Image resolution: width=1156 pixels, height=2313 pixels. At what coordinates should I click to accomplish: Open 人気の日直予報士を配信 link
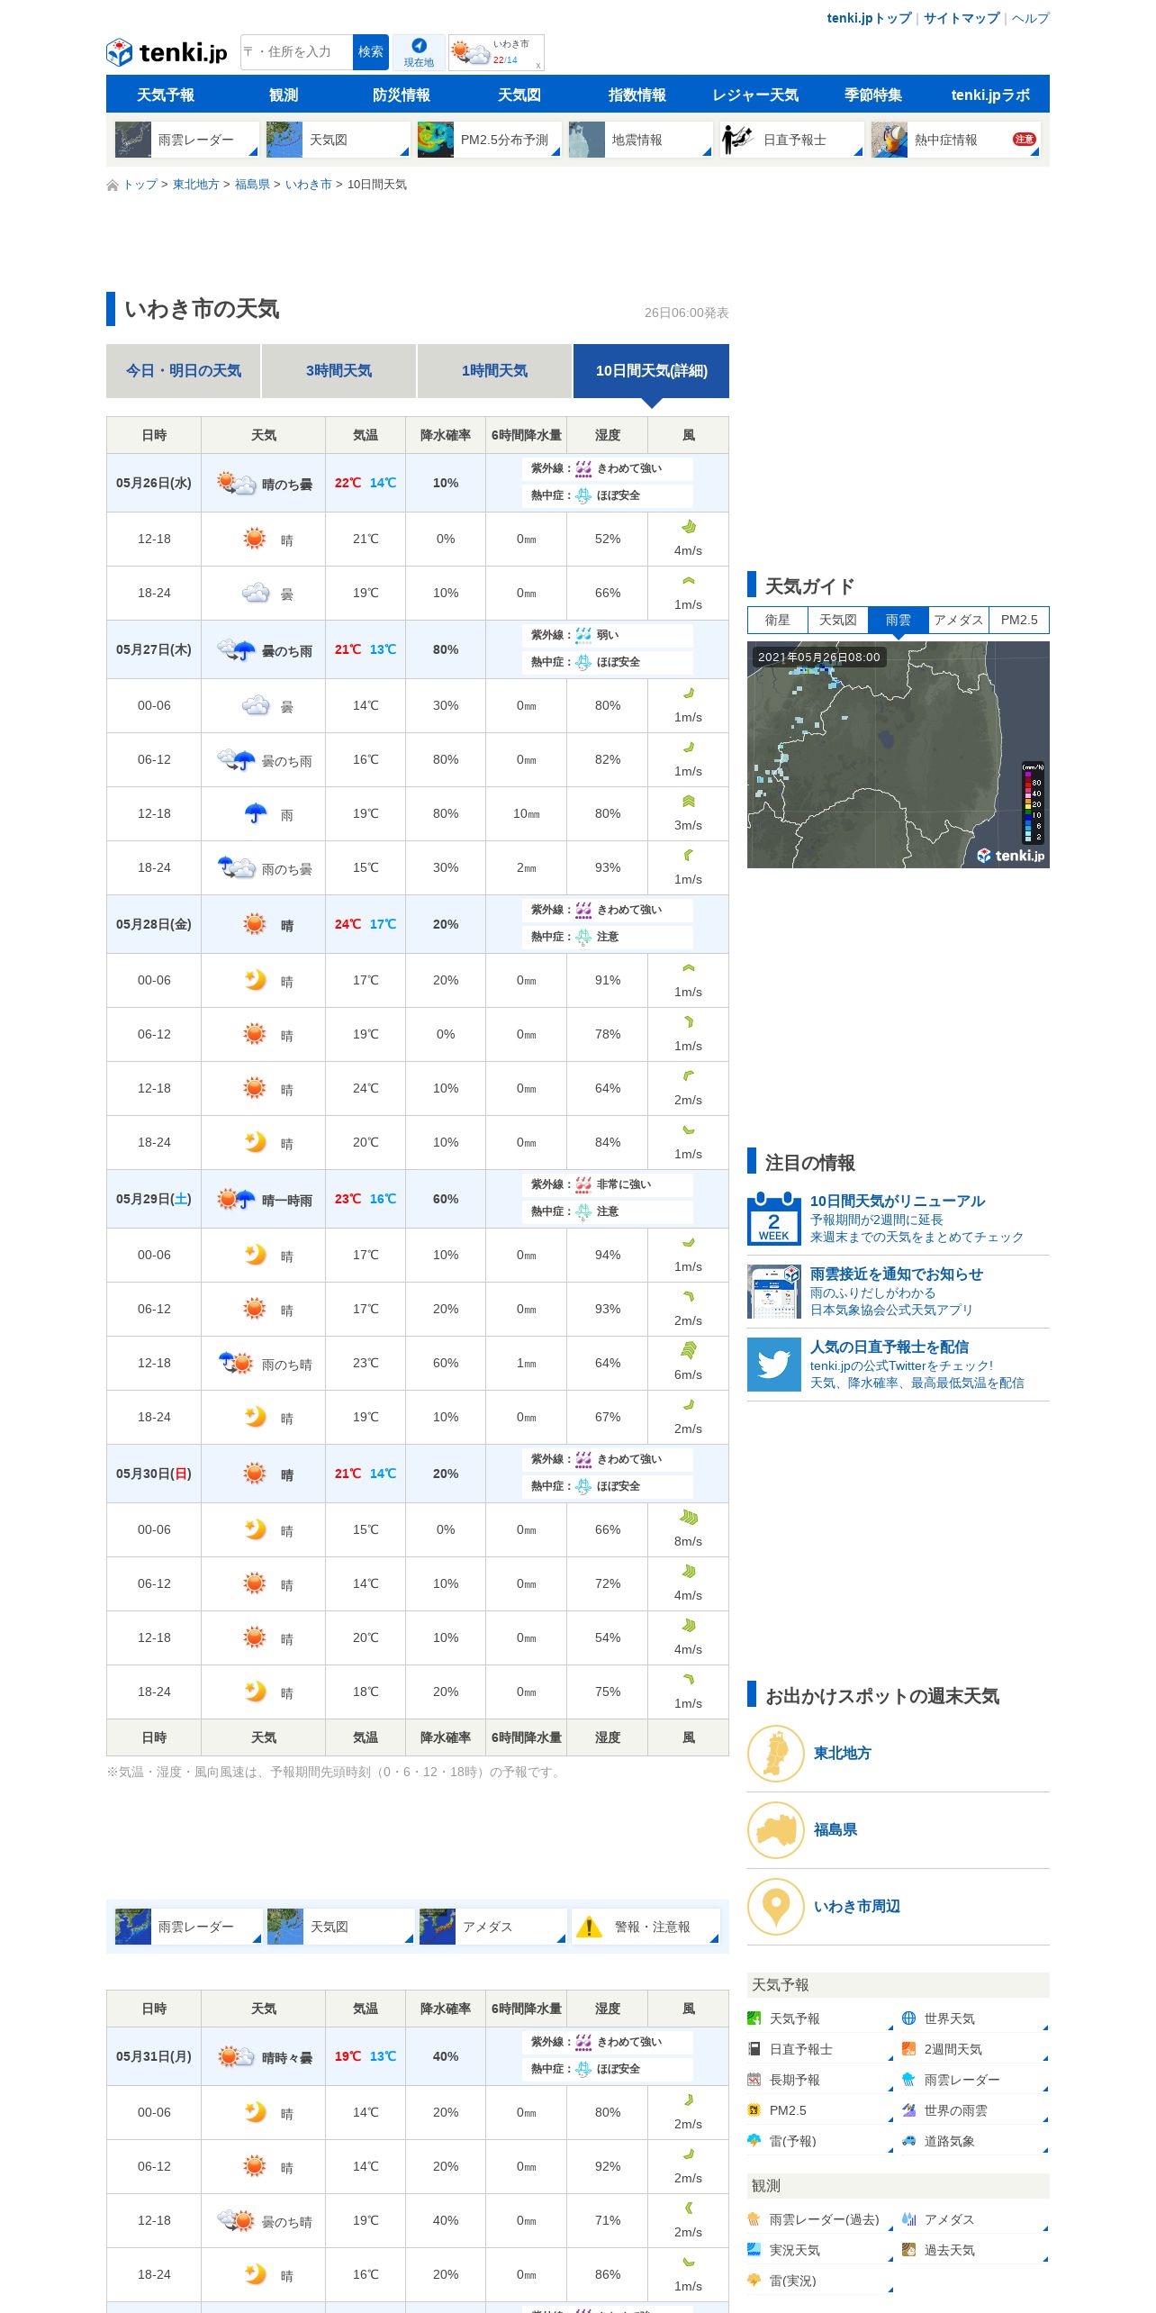(890, 1347)
